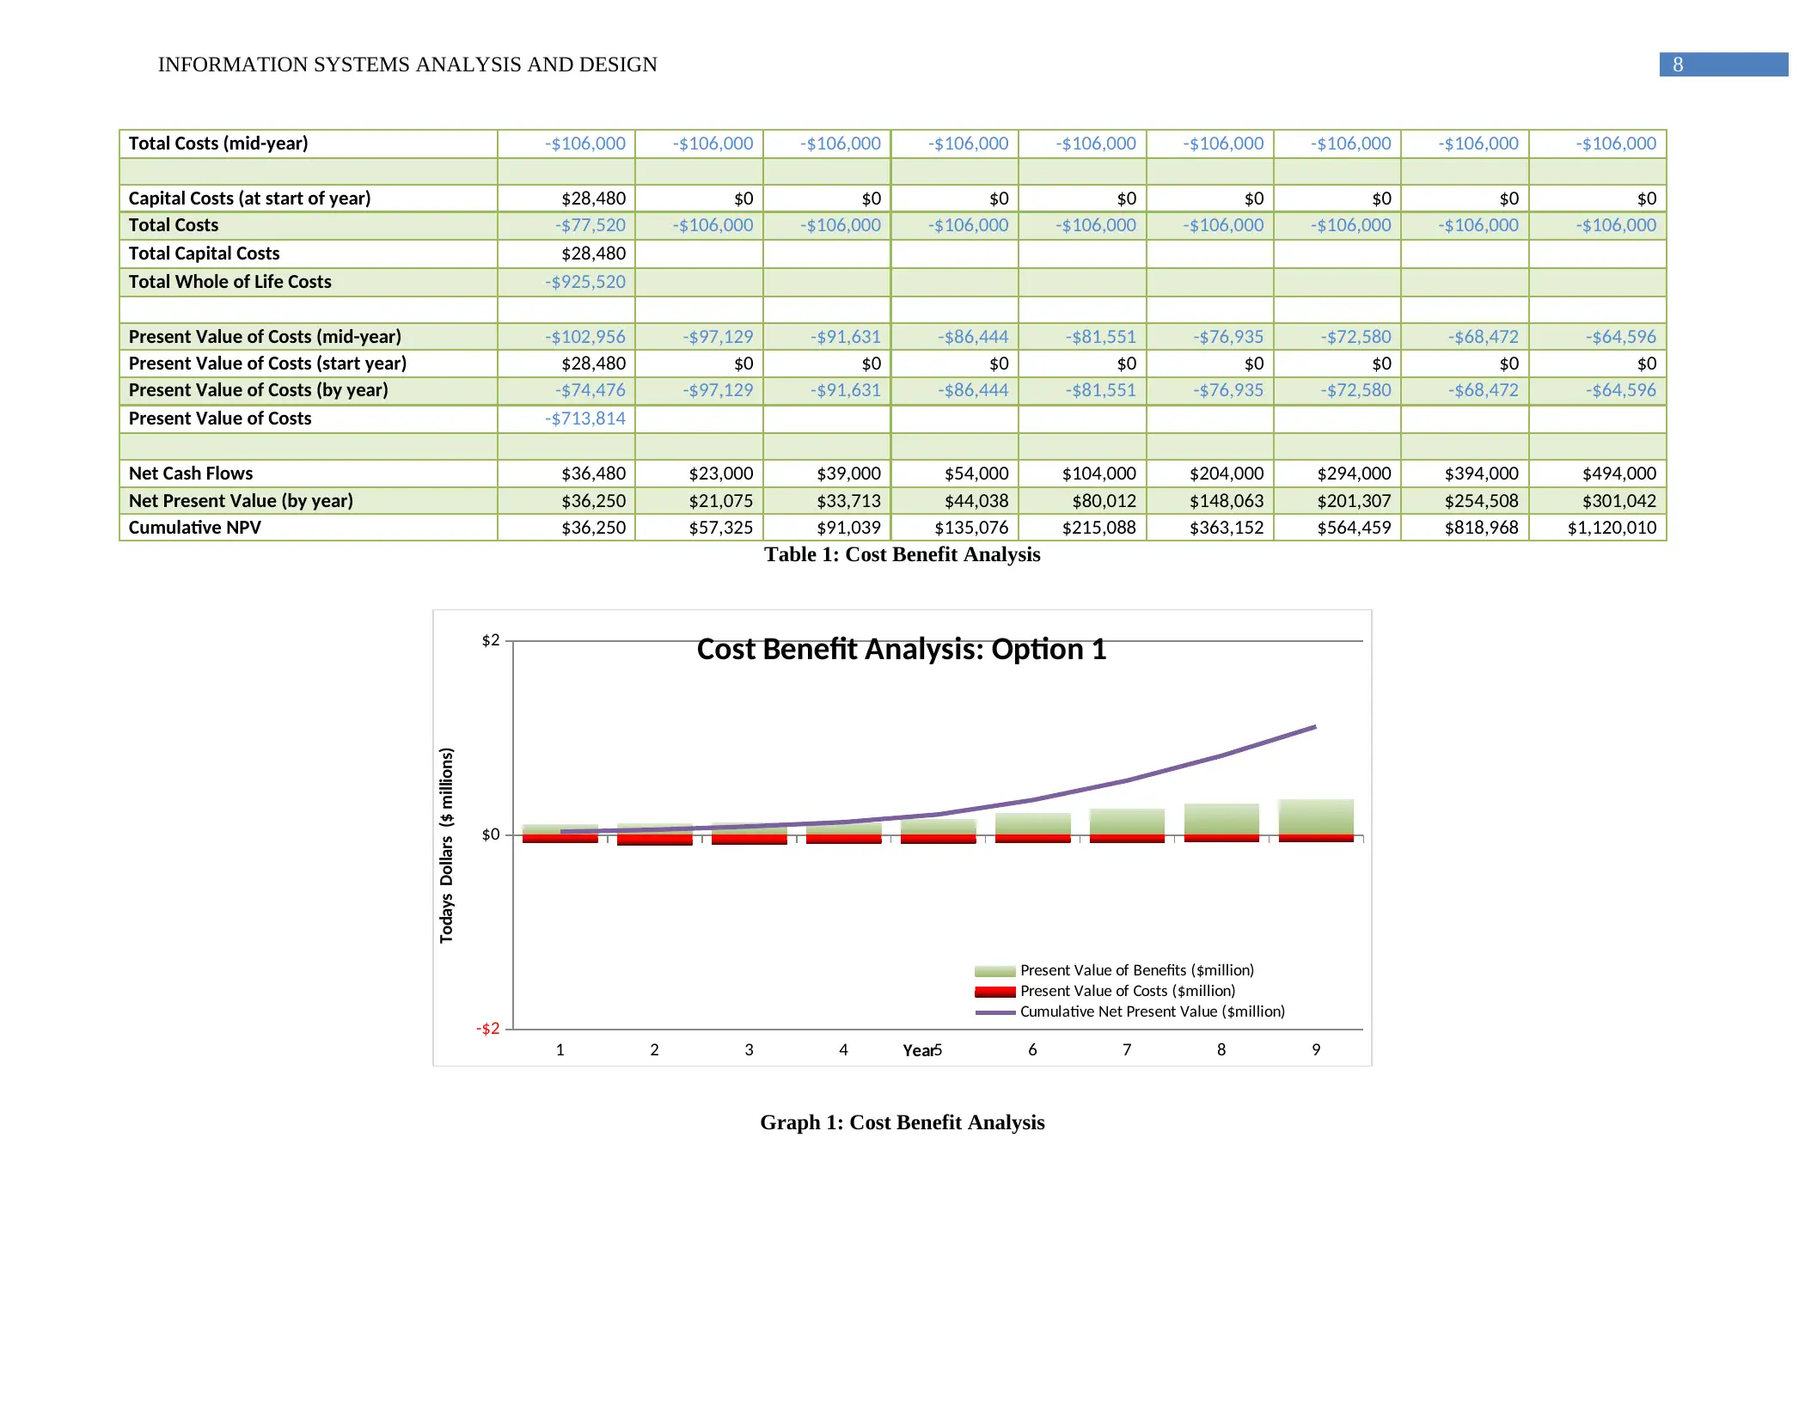Image resolution: width=1805 pixels, height=1418 pixels.
Task: Select the value -$74,476
Action: [x=590, y=390]
